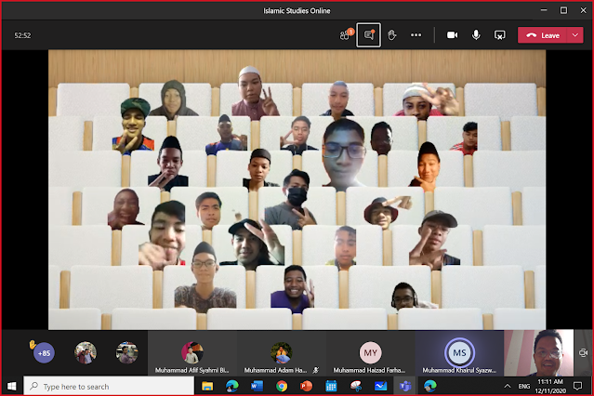The width and height of the screenshot is (594, 396).
Task: Mute or unmute the microphone
Action: click(476, 35)
